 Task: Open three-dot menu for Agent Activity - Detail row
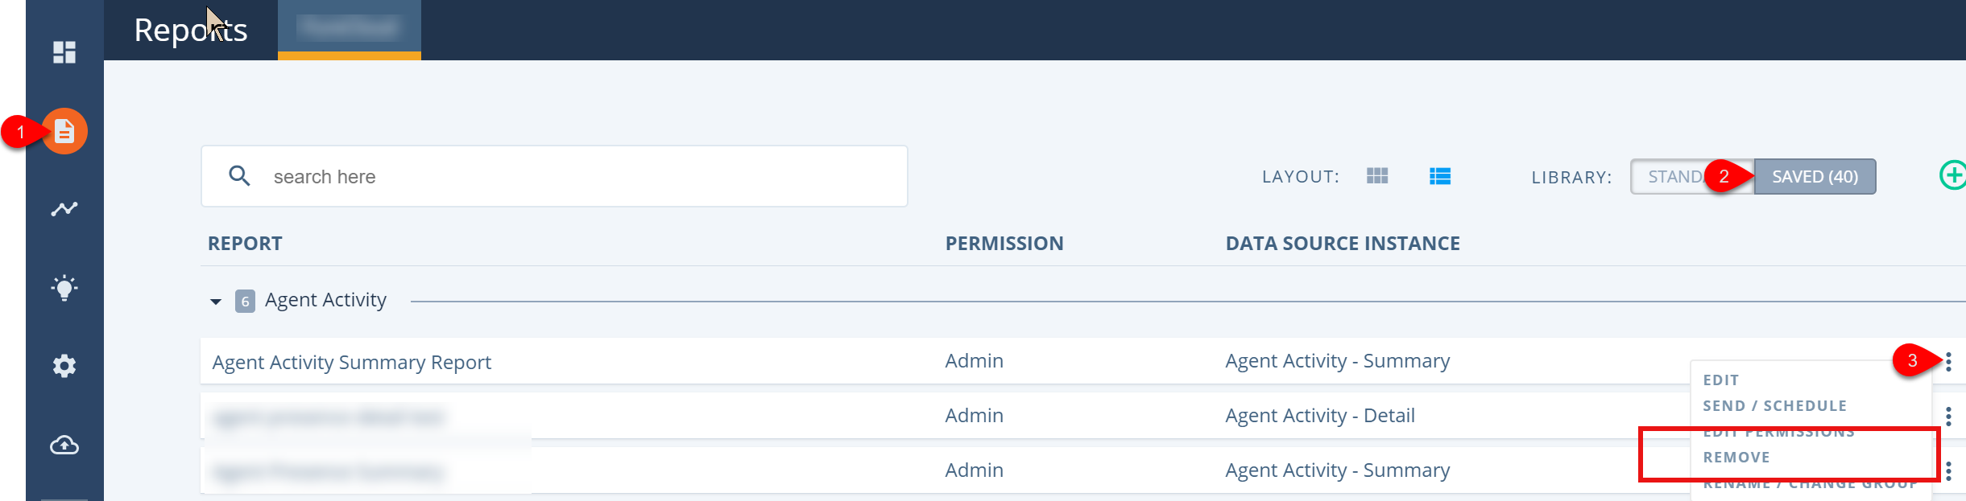coord(1948,417)
